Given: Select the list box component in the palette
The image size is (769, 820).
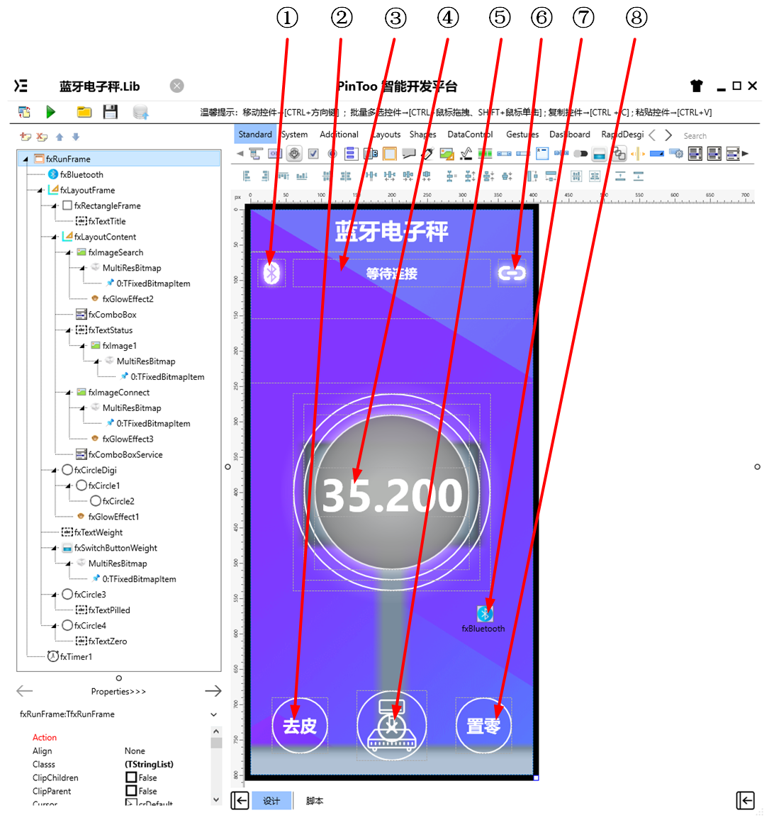Looking at the screenshot, I should [x=351, y=154].
